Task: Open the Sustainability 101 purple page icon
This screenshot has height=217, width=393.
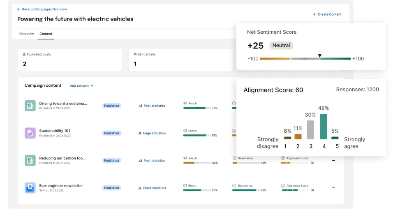Action: coord(30,133)
